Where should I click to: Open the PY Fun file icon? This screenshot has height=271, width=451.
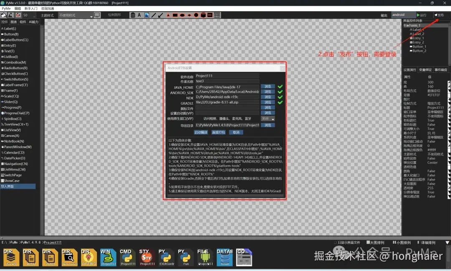pyautogui.click(x=186, y=257)
